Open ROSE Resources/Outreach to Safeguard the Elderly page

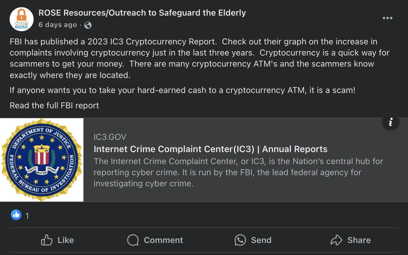point(142,13)
